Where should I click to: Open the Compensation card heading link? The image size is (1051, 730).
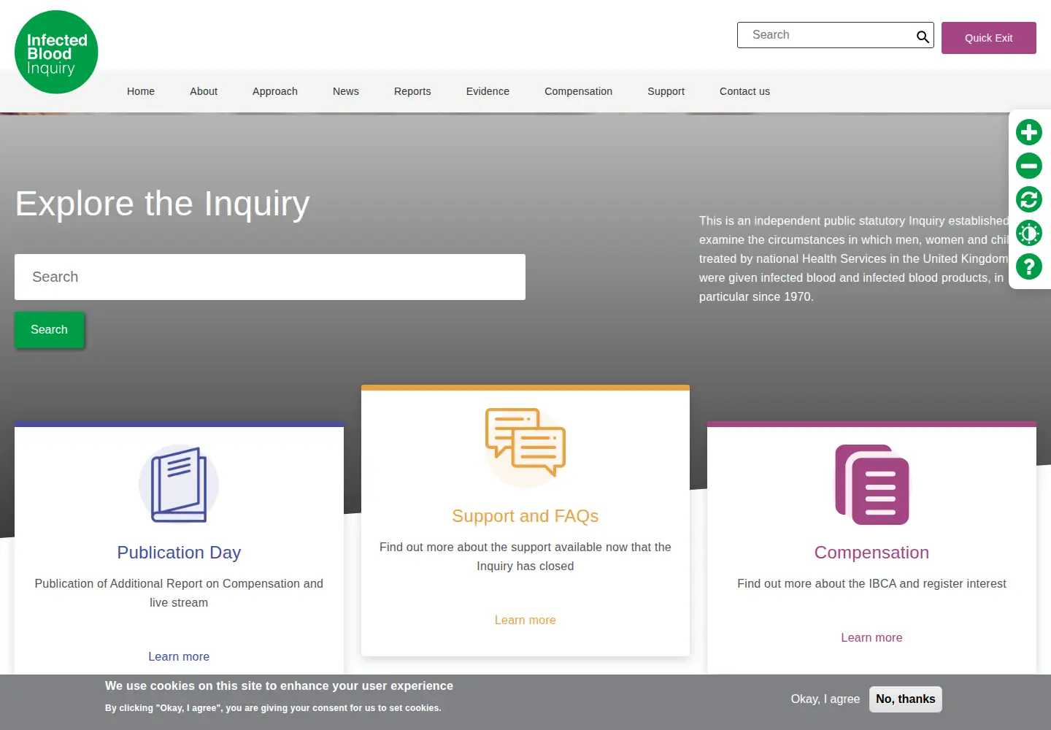coord(871,553)
